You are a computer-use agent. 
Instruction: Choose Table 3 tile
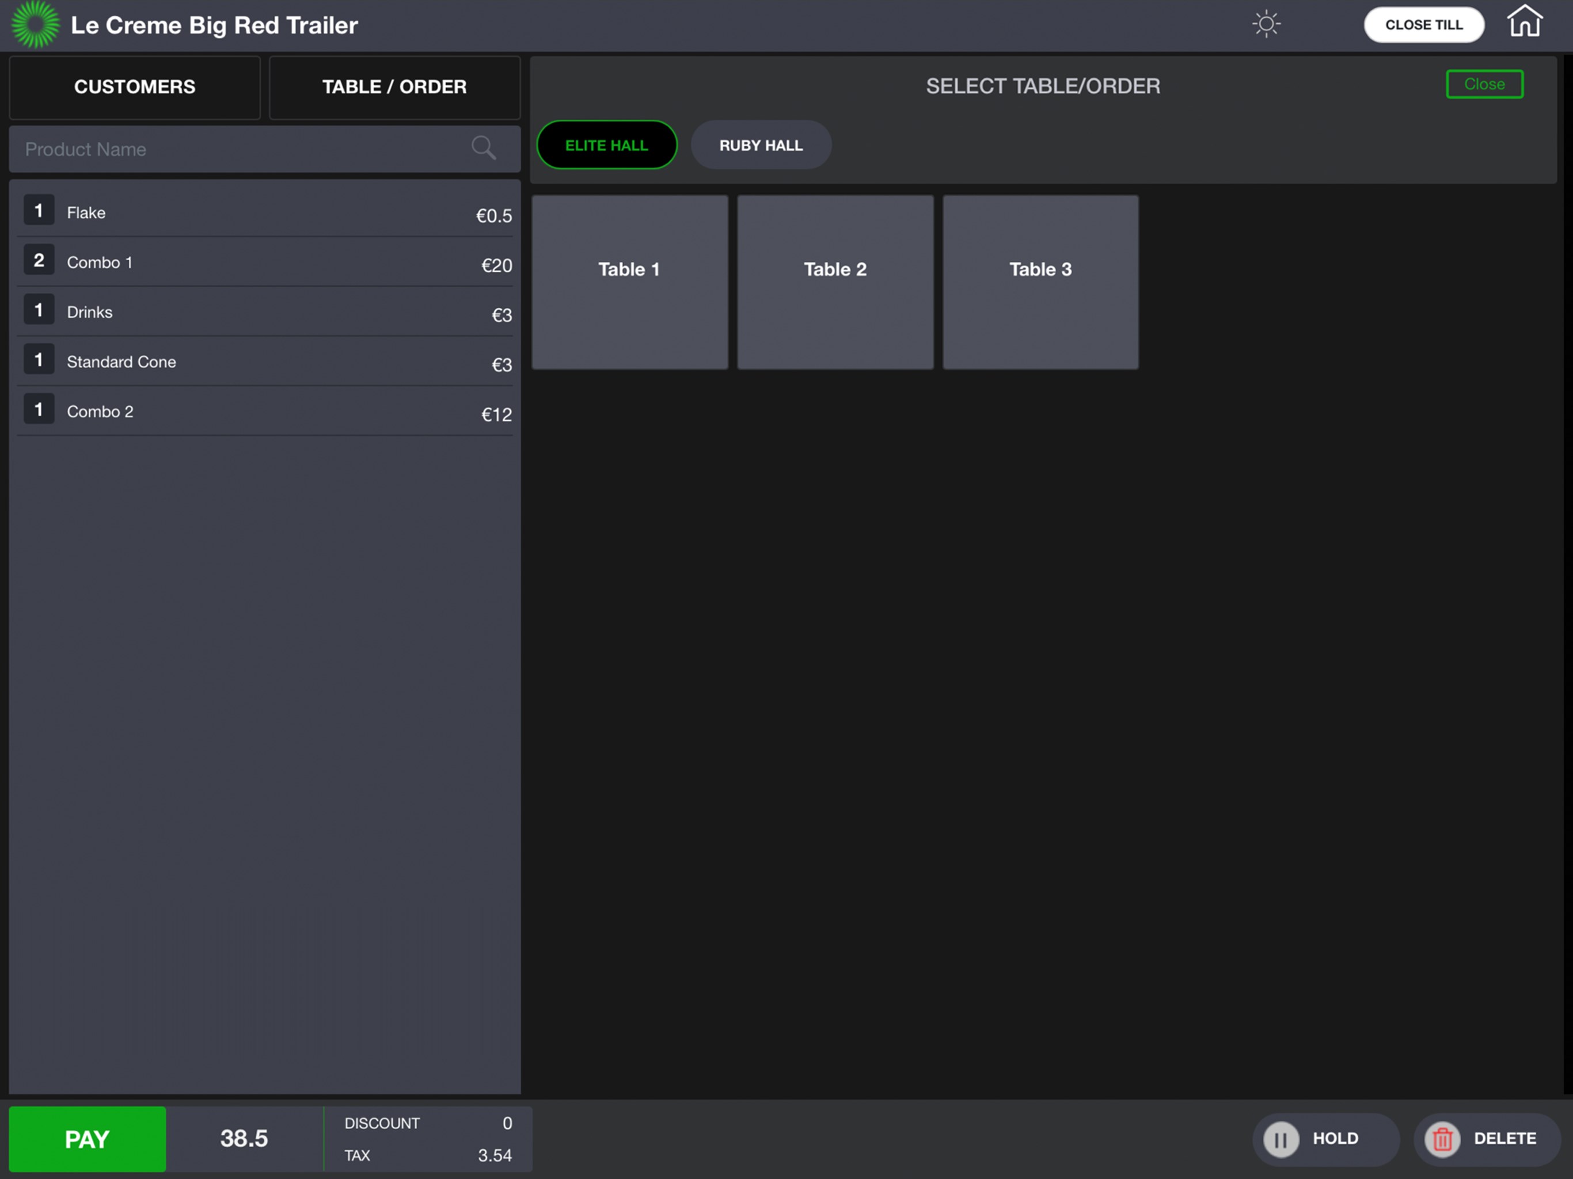point(1040,282)
